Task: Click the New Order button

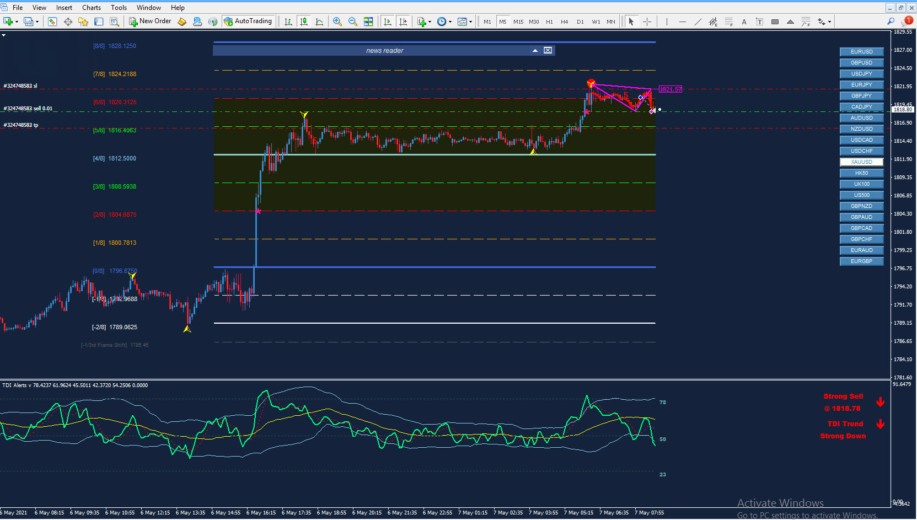Action: coord(150,21)
